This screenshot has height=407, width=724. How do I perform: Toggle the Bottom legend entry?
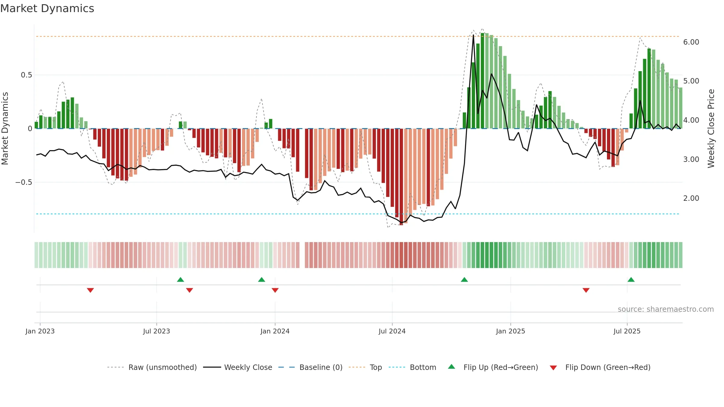click(412, 367)
